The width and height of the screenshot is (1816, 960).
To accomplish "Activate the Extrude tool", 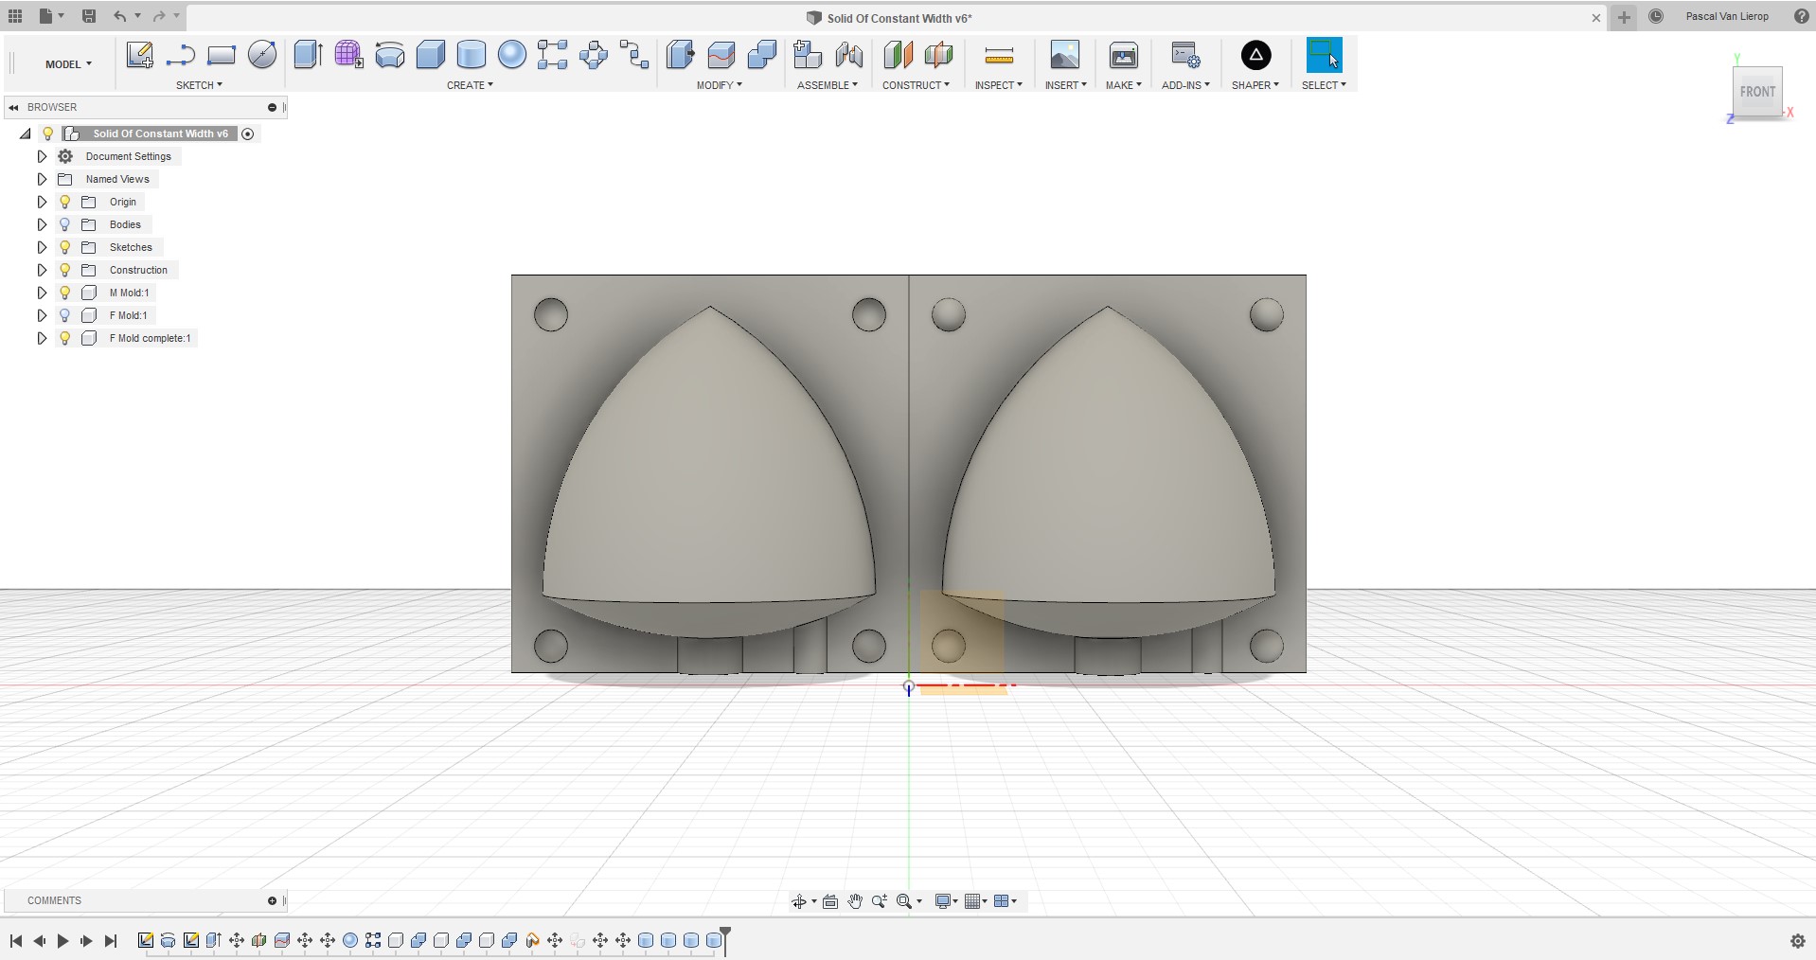I will point(308,55).
